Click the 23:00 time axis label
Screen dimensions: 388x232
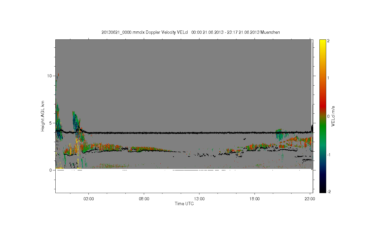[310, 199]
